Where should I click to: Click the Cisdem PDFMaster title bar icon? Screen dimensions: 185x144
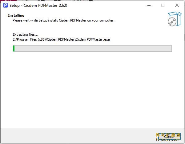[6, 5]
